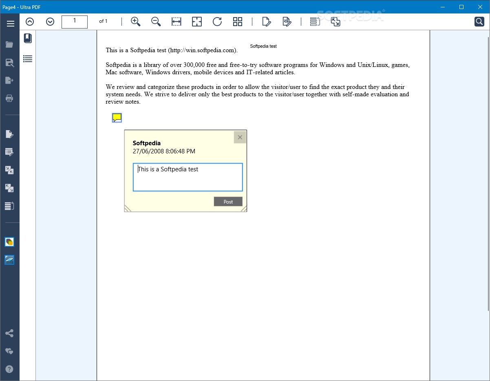Click expand view icon in sidebar

(x=9, y=188)
